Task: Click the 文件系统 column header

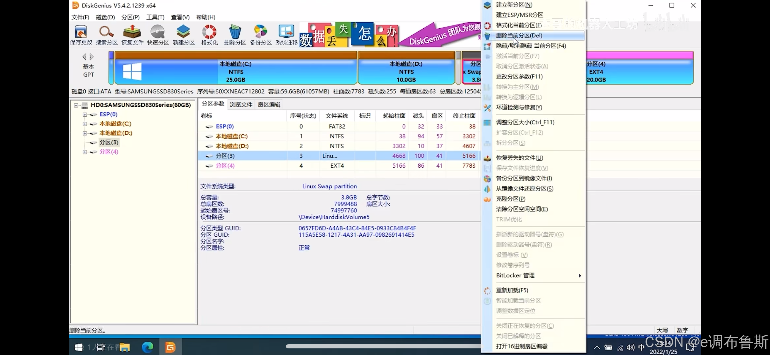Action: [x=337, y=116]
